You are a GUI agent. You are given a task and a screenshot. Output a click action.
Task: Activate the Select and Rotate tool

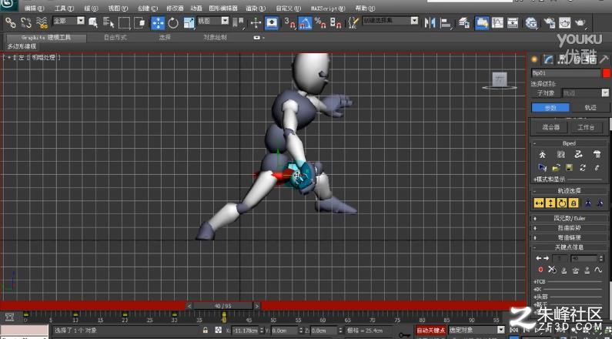173,22
